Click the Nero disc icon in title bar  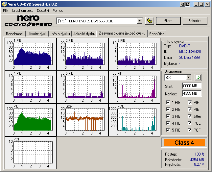click(x=4, y=4)
